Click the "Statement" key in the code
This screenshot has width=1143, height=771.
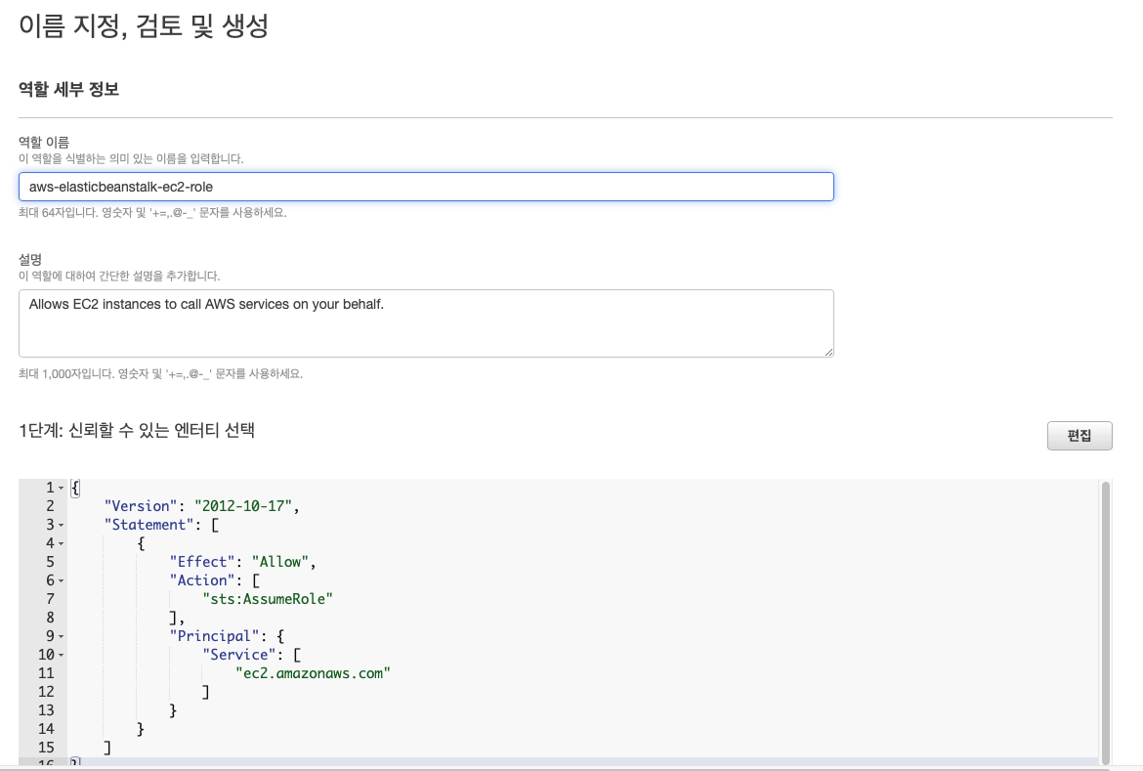tap(149, 525)
